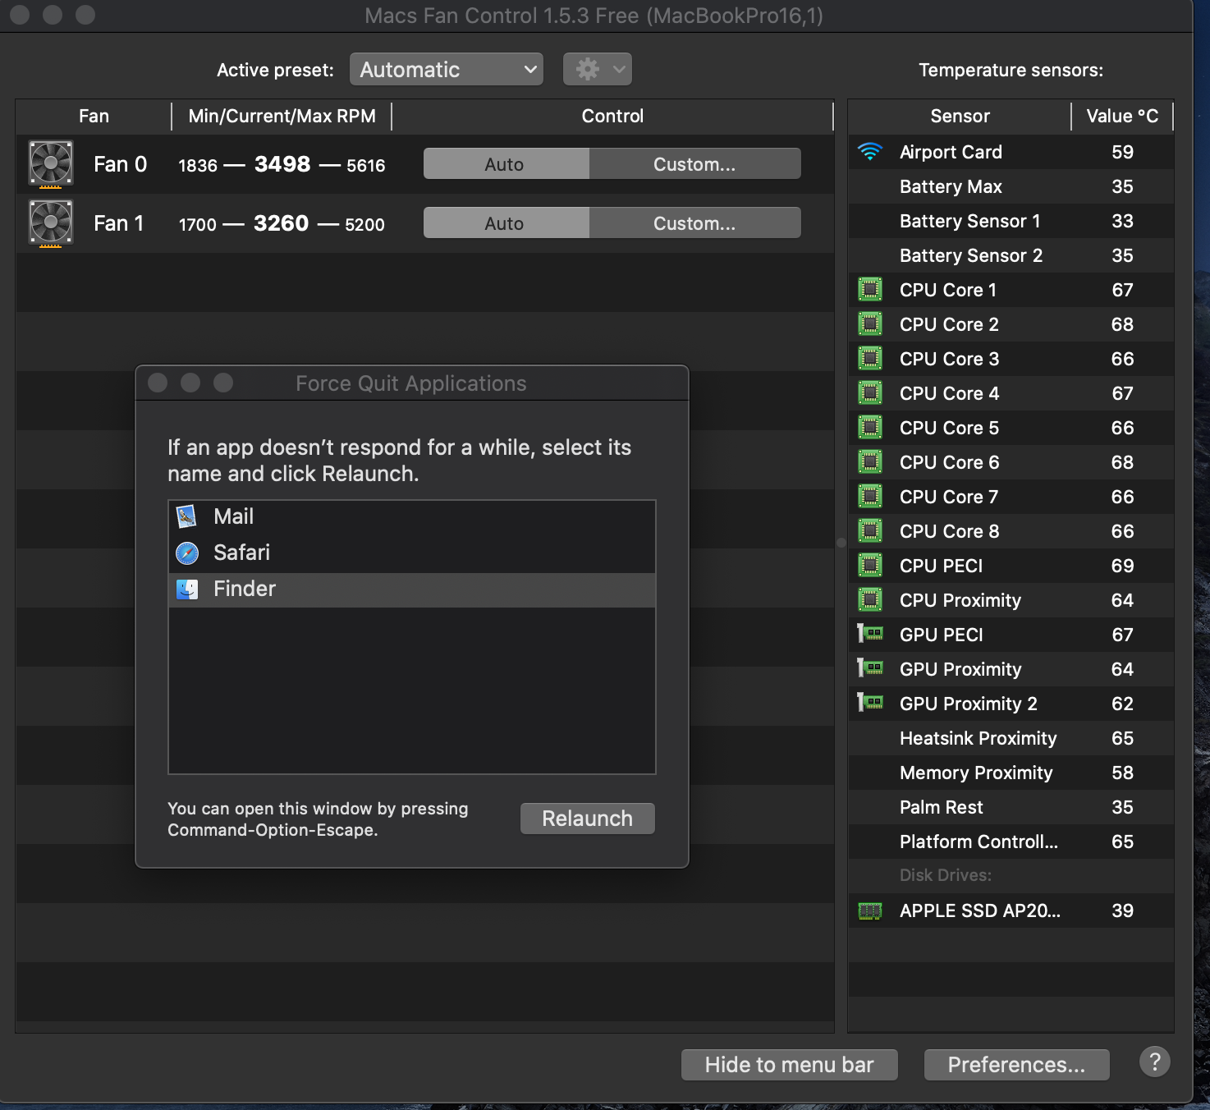Click the CPU Core 4 chip icon

[x=870, y=393]
